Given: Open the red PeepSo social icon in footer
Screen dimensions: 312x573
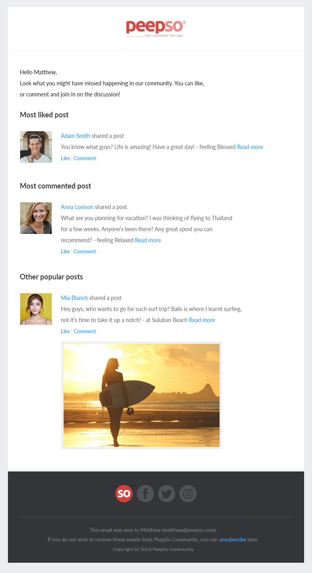Looking at the screenshot, I should 124,494.
